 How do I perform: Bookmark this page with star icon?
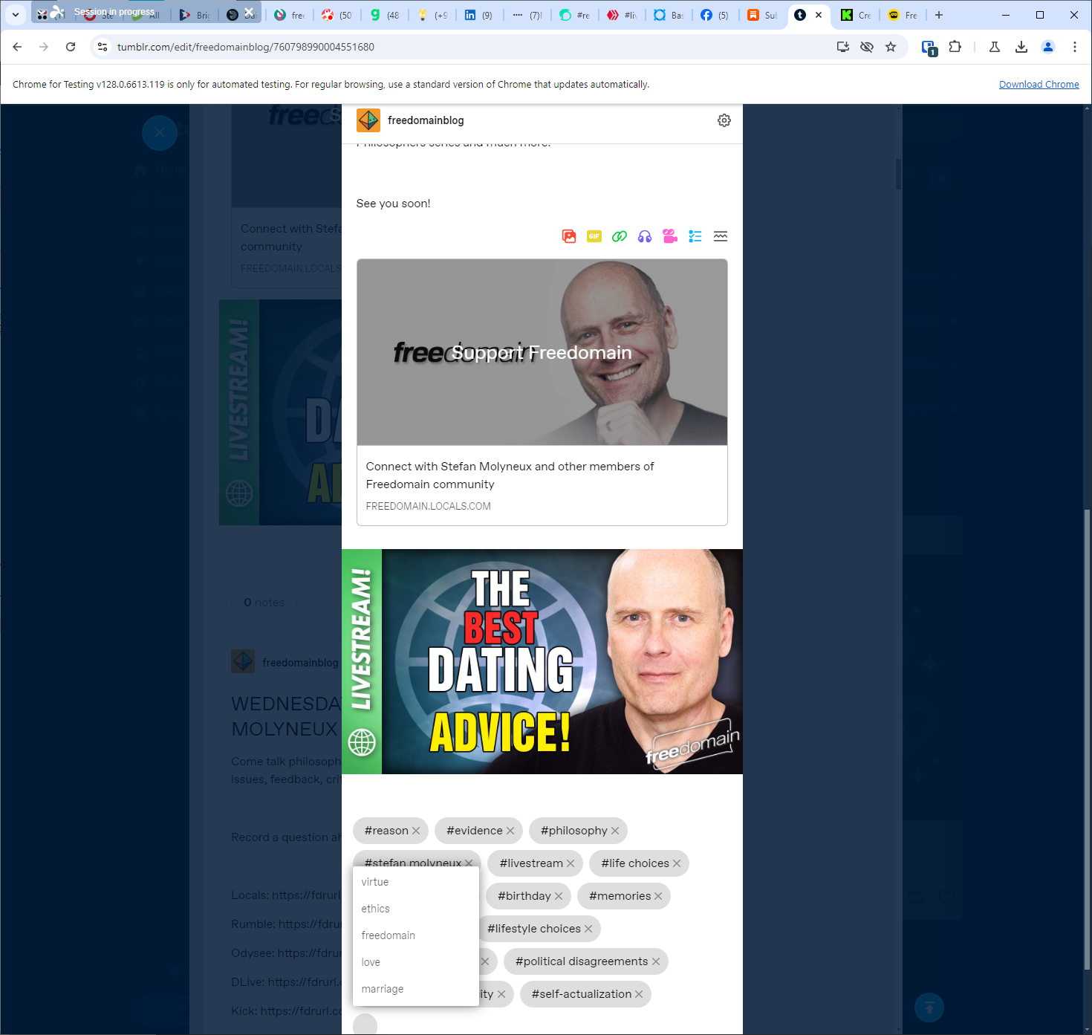tap(891, 47)
